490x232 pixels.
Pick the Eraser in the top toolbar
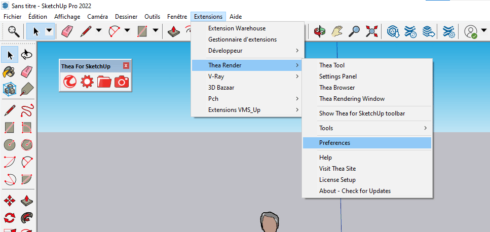pos(67,31)
